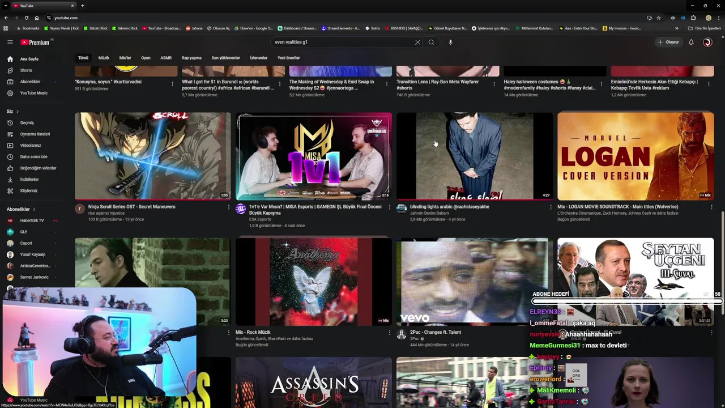
Task: Reload the page in browser
Action: 26,18
